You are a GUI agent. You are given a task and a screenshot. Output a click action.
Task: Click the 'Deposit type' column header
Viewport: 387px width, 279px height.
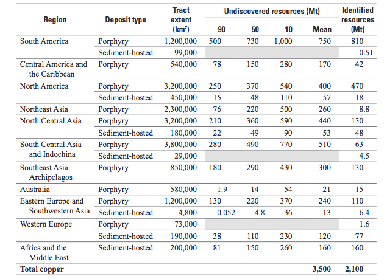click(x=126, y=19)
